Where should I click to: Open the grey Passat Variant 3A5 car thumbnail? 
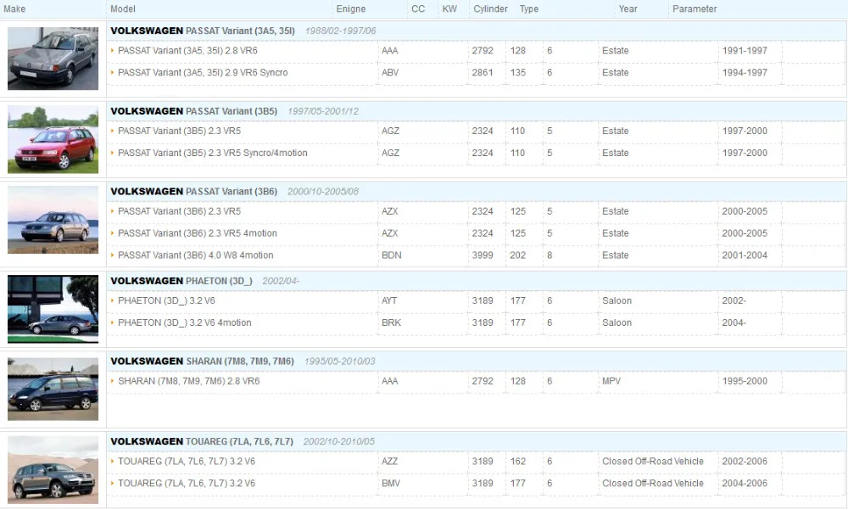53,59
